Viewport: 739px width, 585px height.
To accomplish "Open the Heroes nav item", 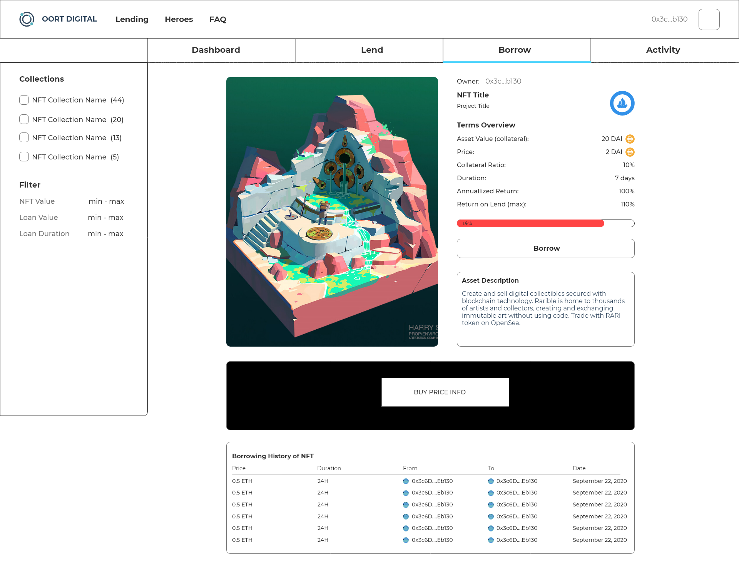I will 179,19.
